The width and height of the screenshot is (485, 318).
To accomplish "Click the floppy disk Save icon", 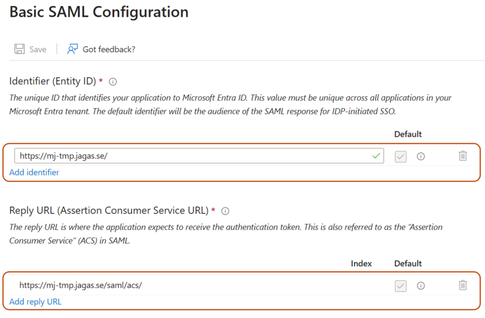I will click(19, 49).
